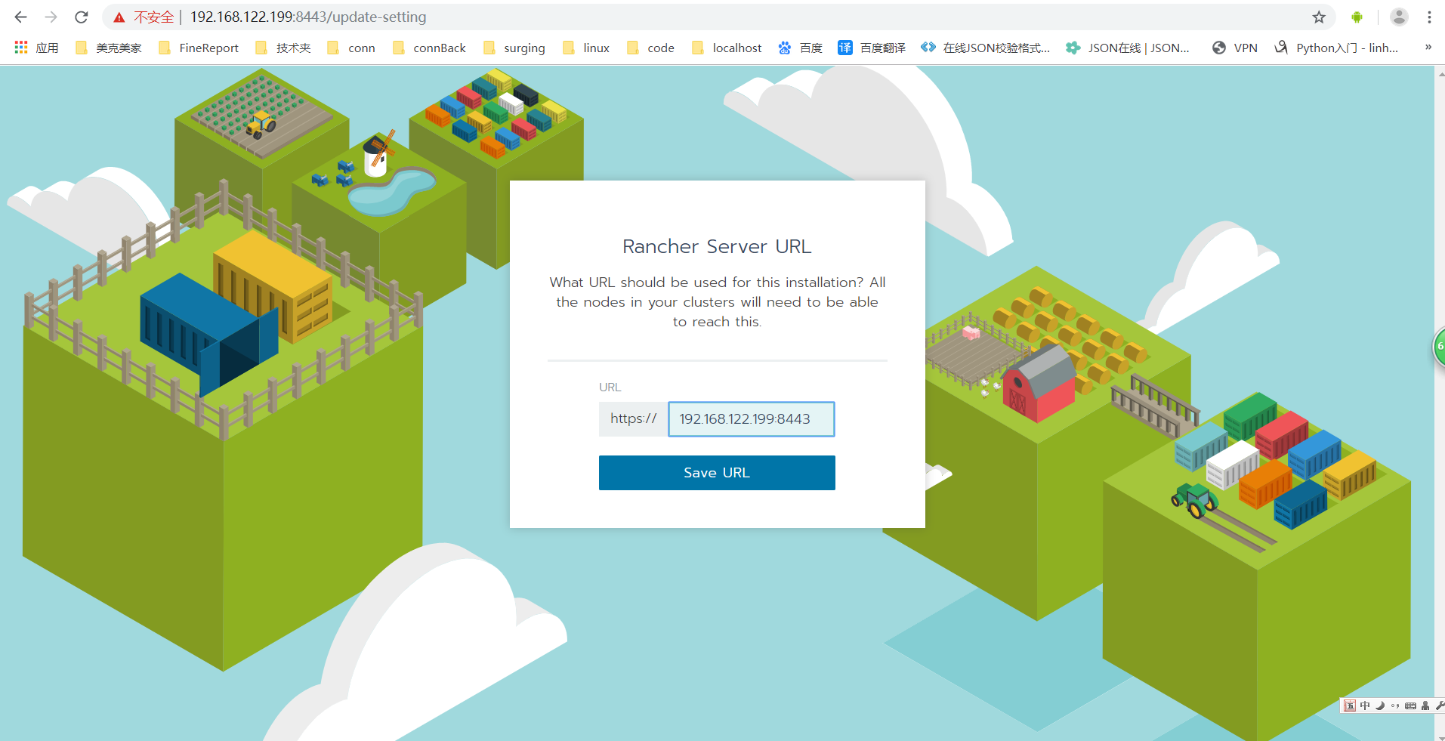Image resolution: width=1445 pixels, height=741 pixels.
Task: Open the Chrome three-dot menu
Action: coord(1429,17)
